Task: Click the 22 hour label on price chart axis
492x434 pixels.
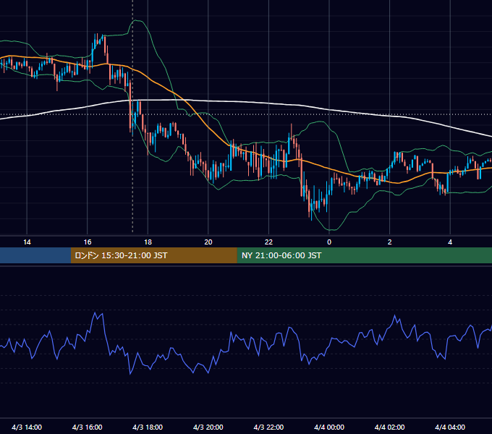Action: 268,242
